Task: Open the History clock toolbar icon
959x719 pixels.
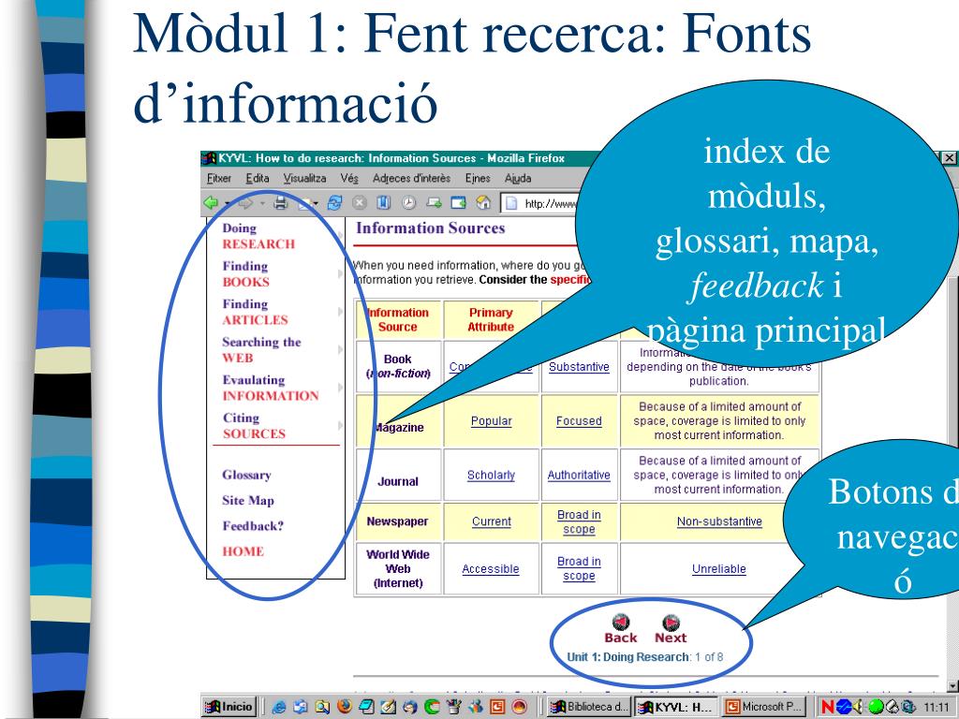Action: (408, 202)
